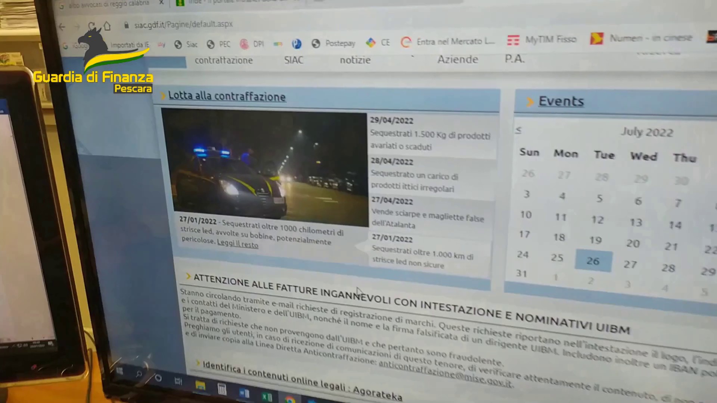
Task: Open the 'Numen - in cinese' bookmark
Action: tap(642, 38)
